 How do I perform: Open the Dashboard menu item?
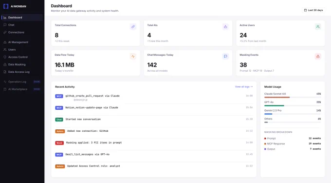pos(22,18)
